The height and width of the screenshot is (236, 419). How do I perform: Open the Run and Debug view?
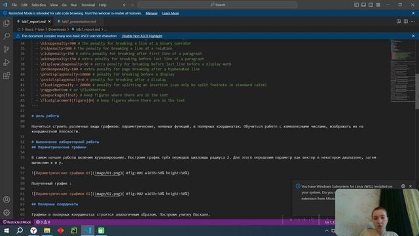7,62
